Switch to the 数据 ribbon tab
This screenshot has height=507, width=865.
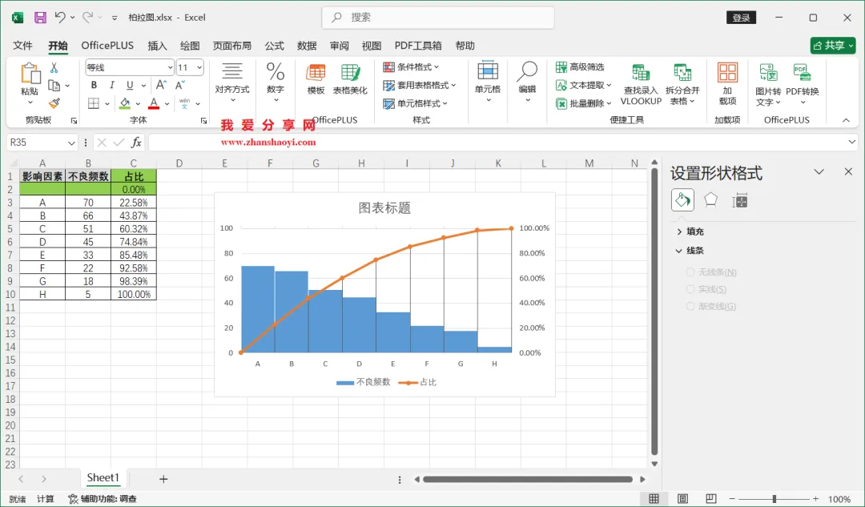307,46
